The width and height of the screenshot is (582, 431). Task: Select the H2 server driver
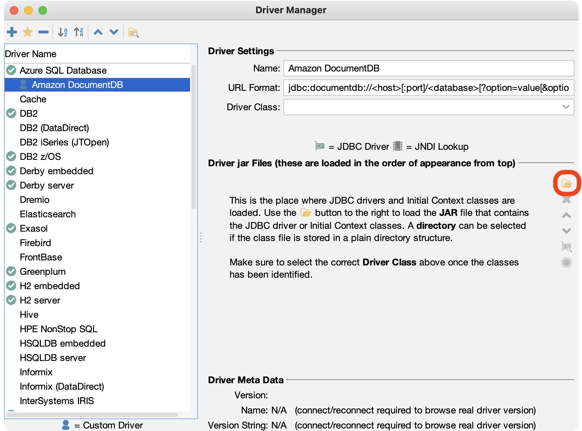pos(97,300)
